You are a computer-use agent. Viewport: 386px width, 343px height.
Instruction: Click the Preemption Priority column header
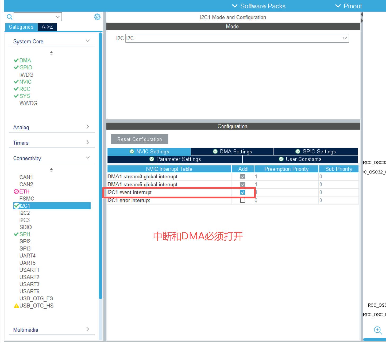(286, 169)
